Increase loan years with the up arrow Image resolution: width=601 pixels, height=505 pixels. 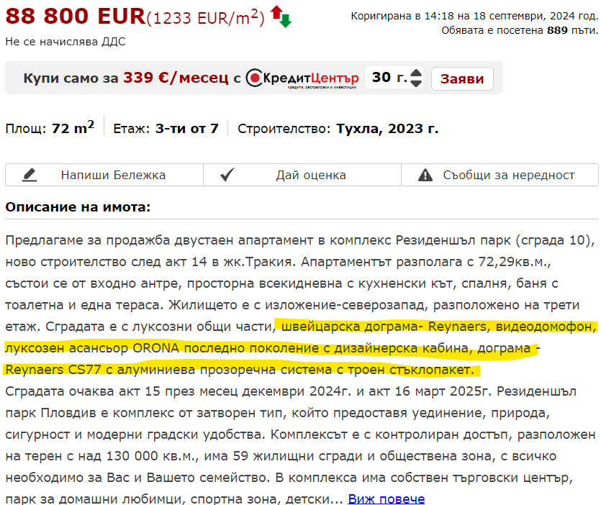[x=416, y=73]
